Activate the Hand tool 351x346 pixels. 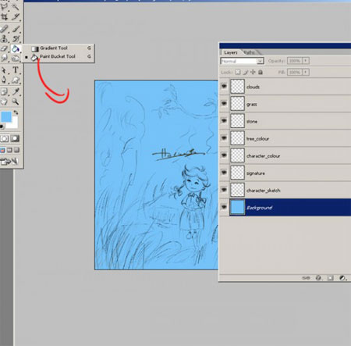click(x=4, y=102)
